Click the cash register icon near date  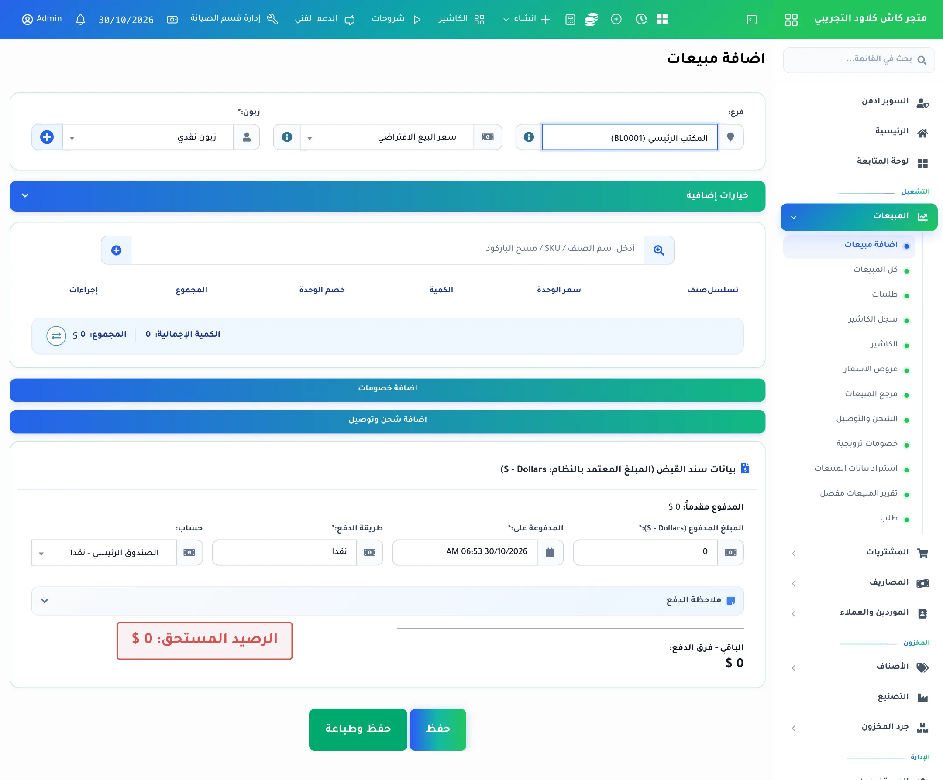click(172, 19)
